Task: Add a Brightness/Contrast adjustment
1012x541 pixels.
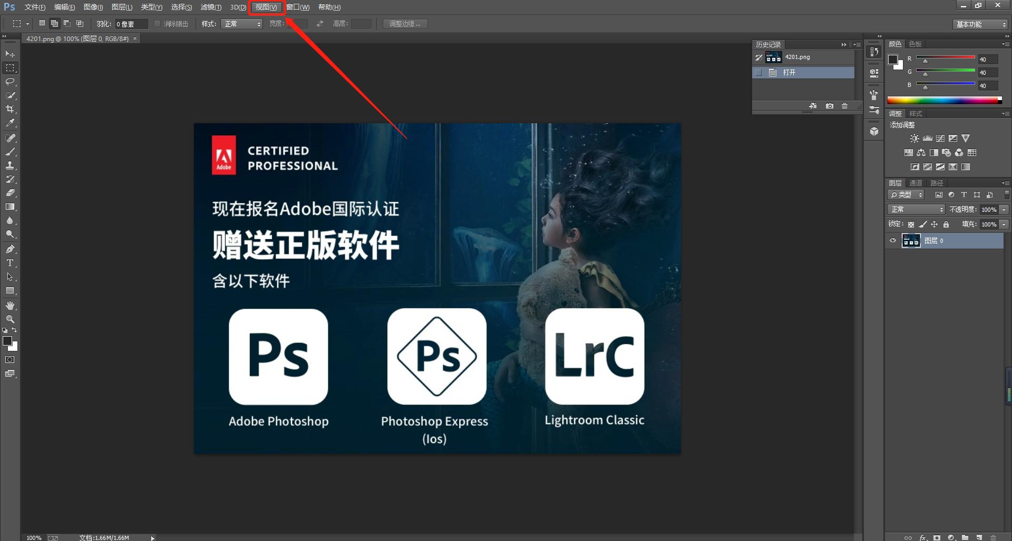Action: pyautogui.click(x=914, y=138)
